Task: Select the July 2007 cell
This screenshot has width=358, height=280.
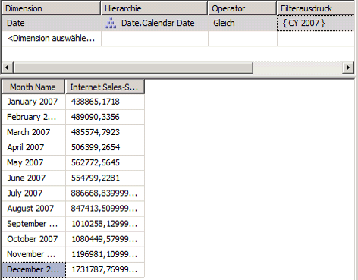Action: point(33,193)
